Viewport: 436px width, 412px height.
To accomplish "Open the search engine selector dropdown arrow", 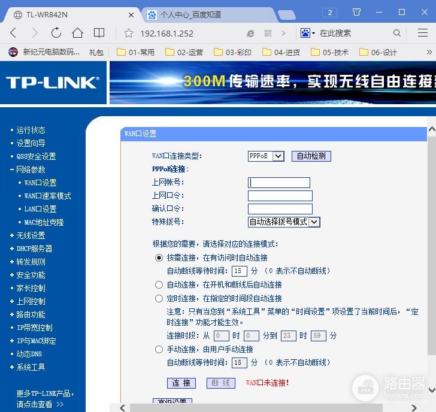I will (x=313, y=34).
